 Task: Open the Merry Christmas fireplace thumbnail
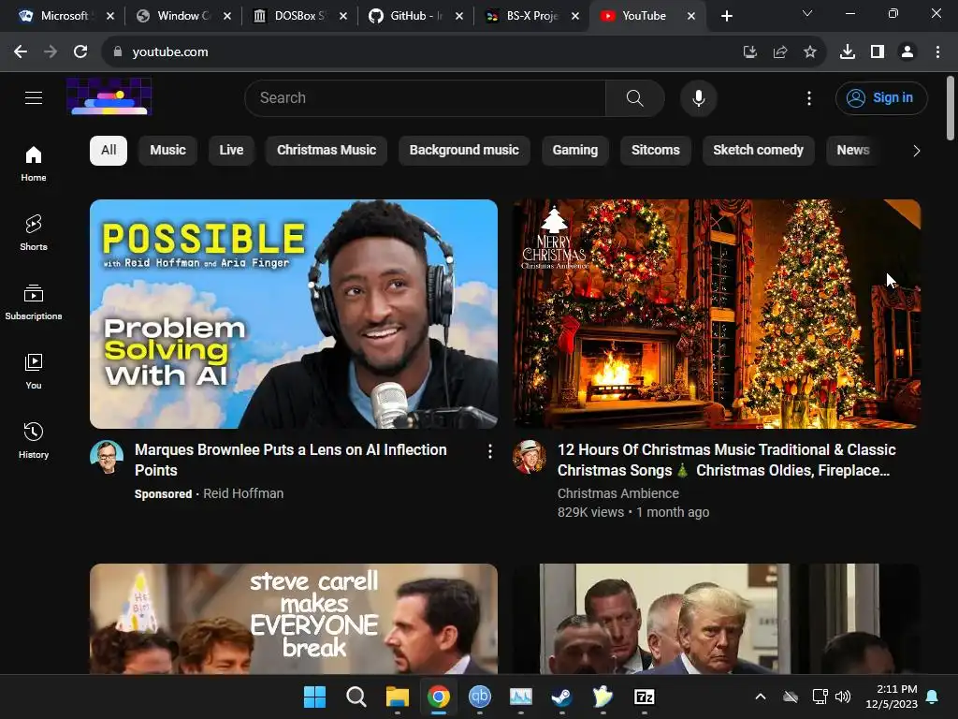(x=716, y=314)
